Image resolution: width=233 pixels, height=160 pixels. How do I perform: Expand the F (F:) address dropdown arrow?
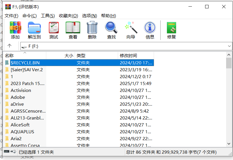(229, 46)
